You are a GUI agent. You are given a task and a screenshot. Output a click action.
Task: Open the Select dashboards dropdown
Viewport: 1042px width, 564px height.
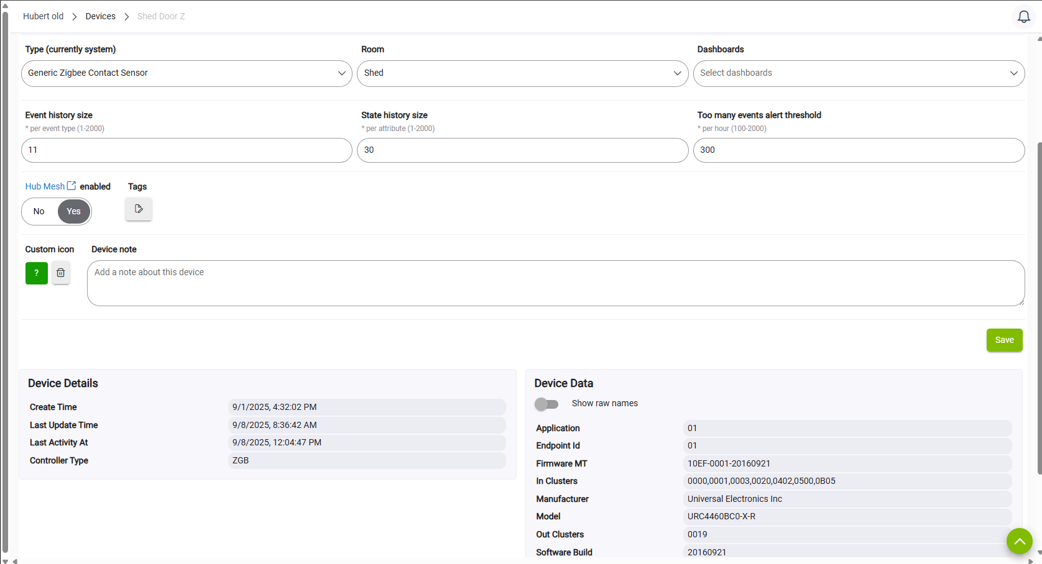[x=858, y=73]
